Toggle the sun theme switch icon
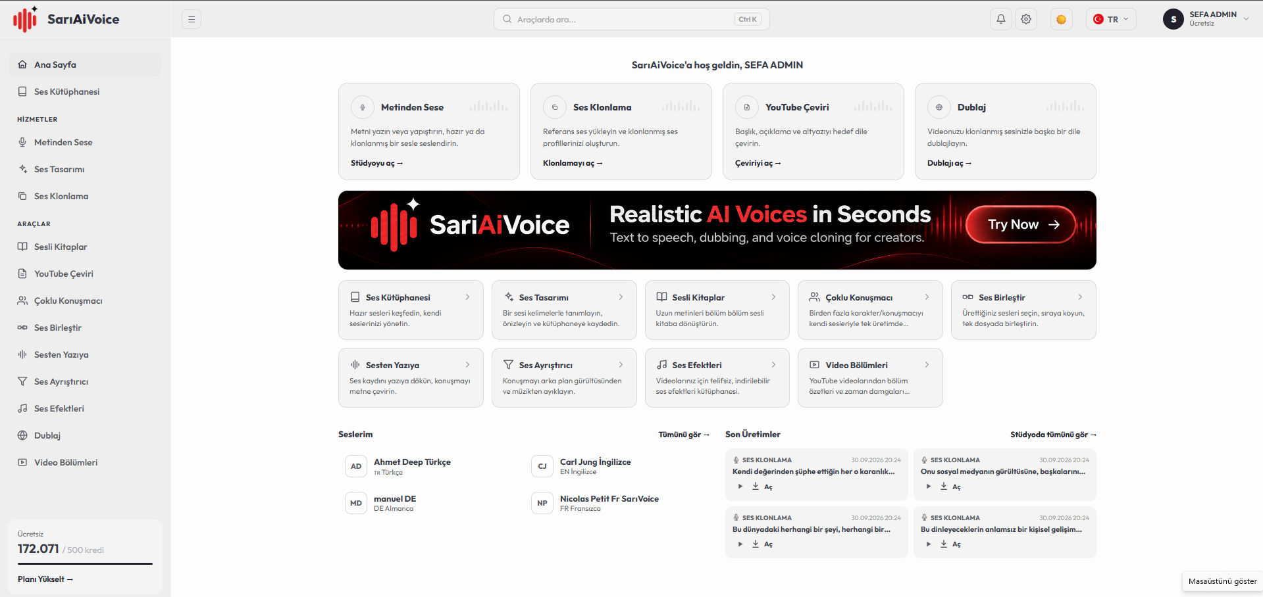The height and width of the screenshot is (597, 1263). (1061, 19)
